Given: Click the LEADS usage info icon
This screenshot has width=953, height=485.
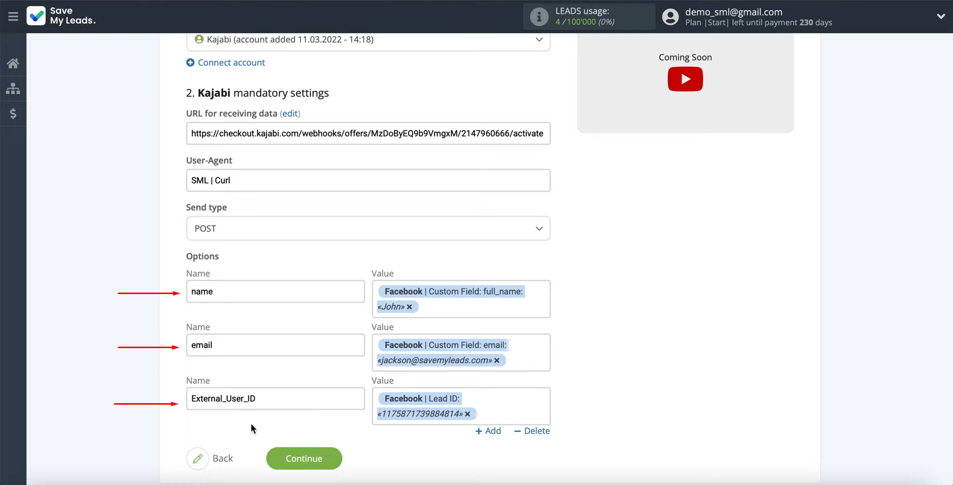Looking at the screenshot, I should pos(539,16).
